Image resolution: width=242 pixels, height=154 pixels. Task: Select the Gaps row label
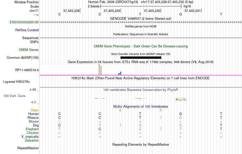(x=35, y=110)
